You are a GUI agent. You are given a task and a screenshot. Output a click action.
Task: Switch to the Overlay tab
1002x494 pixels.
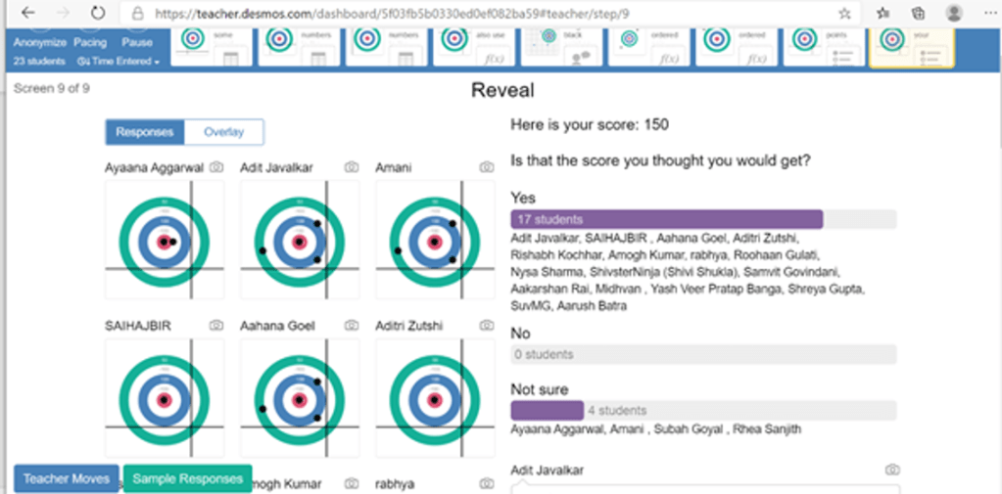223,132
